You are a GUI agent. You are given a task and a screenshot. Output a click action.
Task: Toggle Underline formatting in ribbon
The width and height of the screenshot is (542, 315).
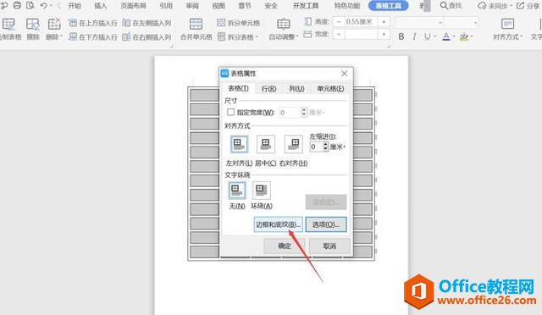click(x=428, y=36)
